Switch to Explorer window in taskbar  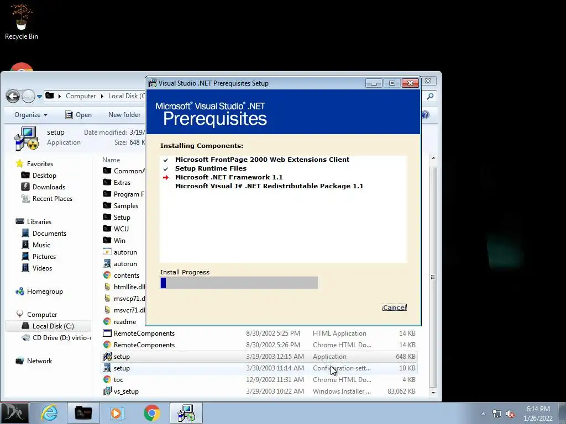tap(83, 413)
